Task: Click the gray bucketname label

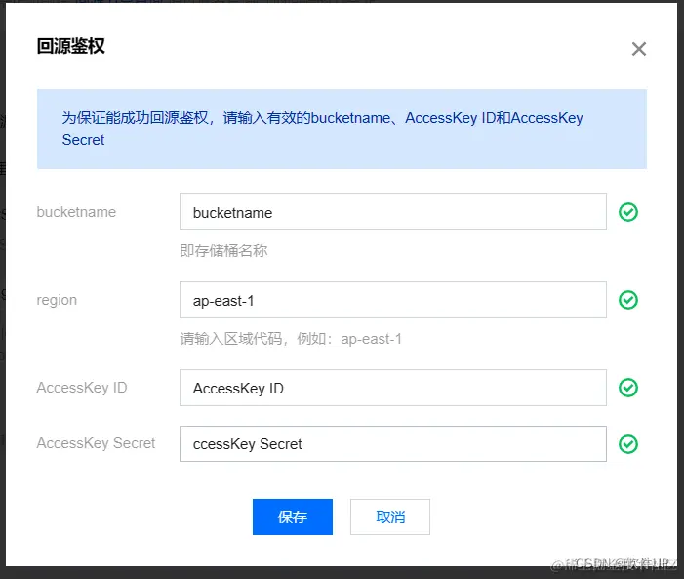Action: coord(76,212)
